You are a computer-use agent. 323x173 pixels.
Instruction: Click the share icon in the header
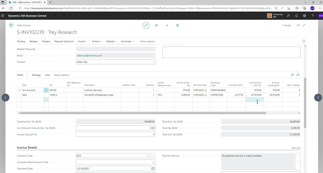[x=156, y=25]
